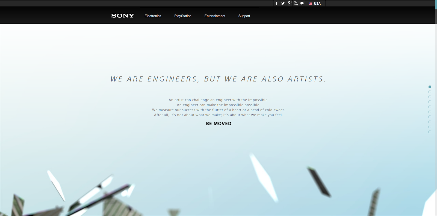This screenshot has height=216, width=437.
Task: Open the YouTube channel icon
Action: pyautogui.click(x=296, y=4)
